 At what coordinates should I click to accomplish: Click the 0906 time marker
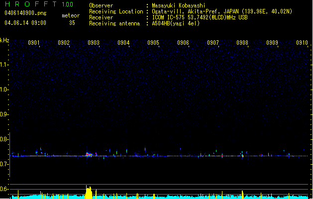183,43
